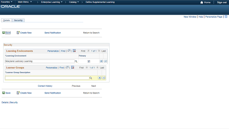The image size is (229, 129).
Task: Open the Main Menu dropdown
Action: (25, 2)
